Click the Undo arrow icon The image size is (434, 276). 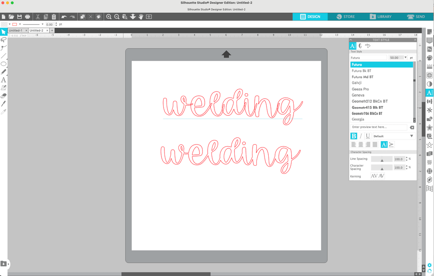[x=64, y=17]
